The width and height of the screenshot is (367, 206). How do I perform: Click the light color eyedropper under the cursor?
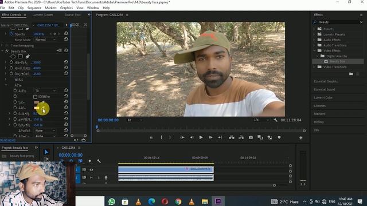pyautogui.click(x=44, y=108)
